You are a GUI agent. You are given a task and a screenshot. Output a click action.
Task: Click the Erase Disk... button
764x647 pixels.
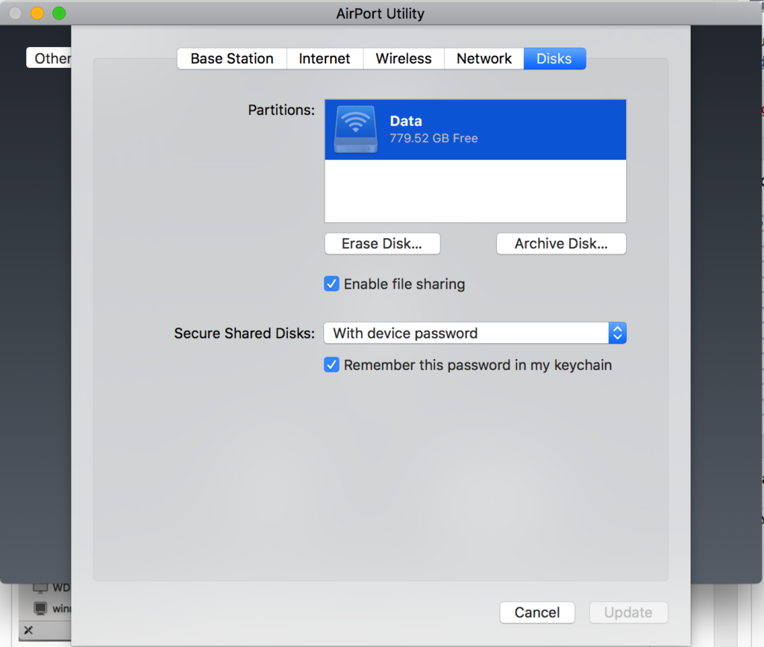[383, 243]
